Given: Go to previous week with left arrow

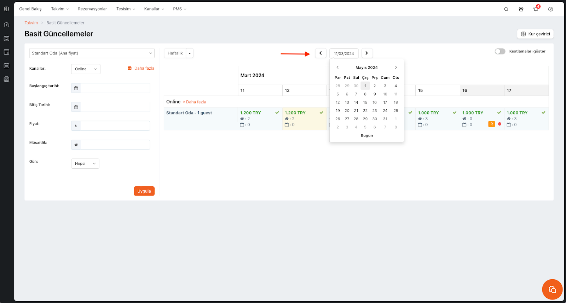Looking at the screenshot, I should tap(320, 53).
